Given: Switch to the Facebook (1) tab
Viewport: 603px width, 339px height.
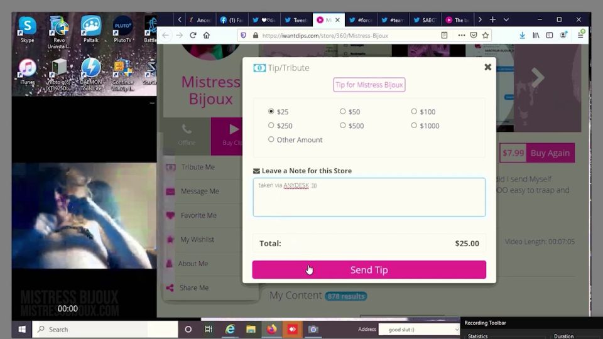Looking at the screenshot, I should tap(232, 20).
